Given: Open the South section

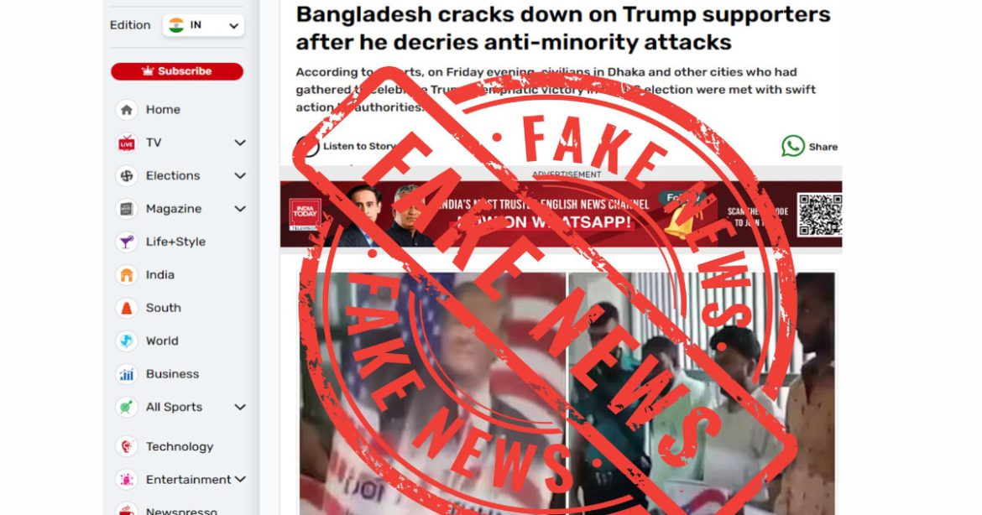Looking at the screenshot, I should (x=163, y=308).
